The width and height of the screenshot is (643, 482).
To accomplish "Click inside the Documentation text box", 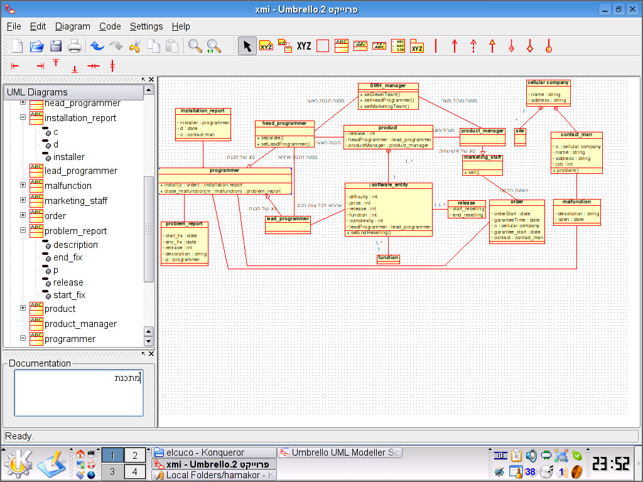I will click(78, 393).
